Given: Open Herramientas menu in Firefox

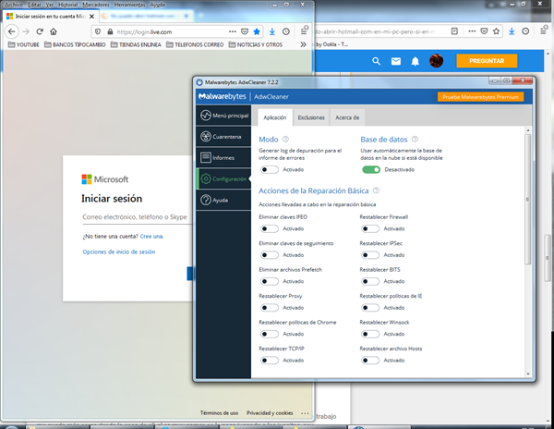Looking at the screenshot, I should coord(129,5).
